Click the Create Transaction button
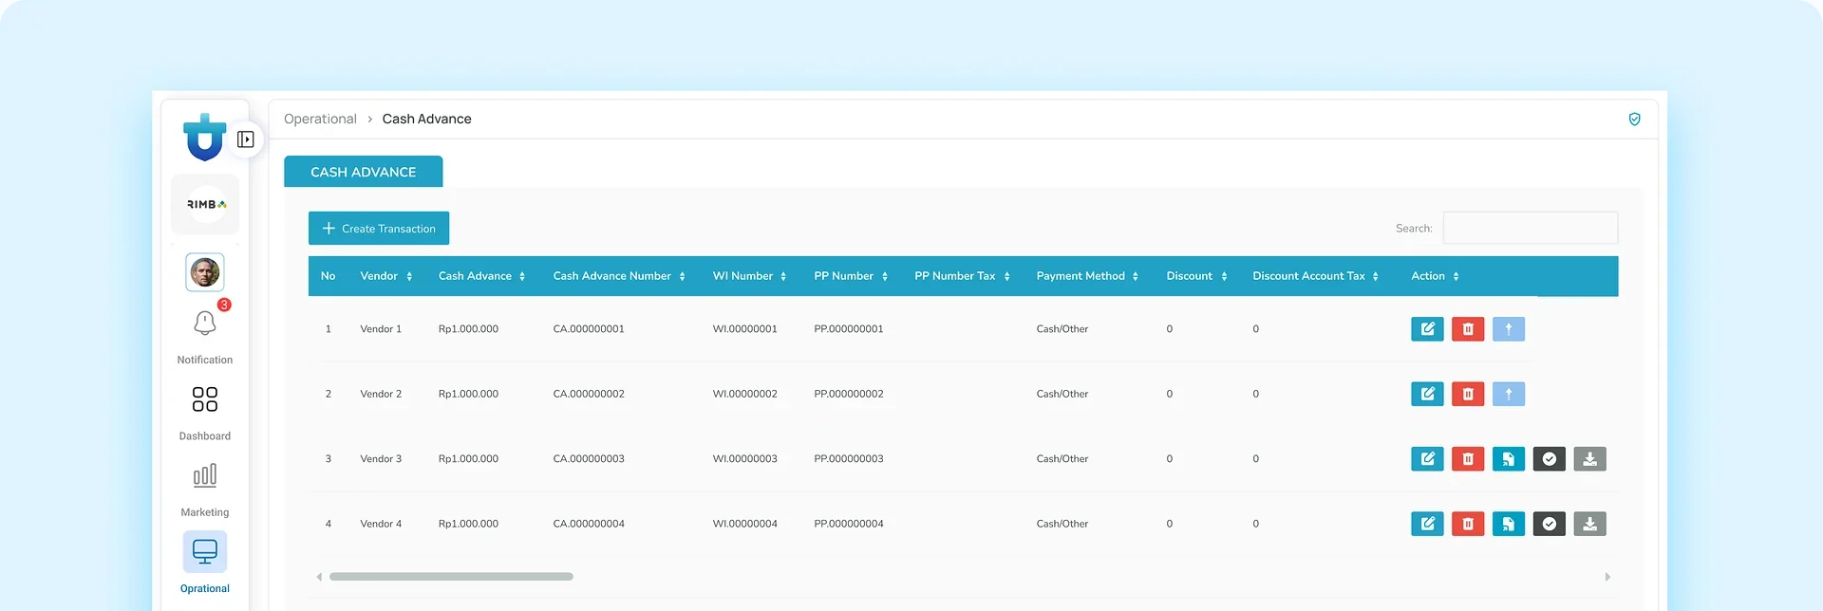The image size is (1823, 611). 379,229
